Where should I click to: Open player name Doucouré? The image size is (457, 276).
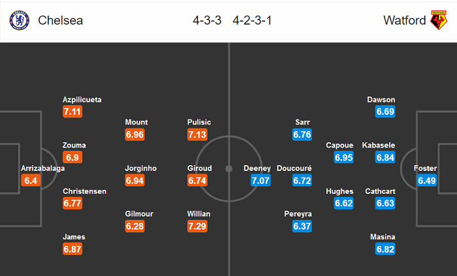294,168
